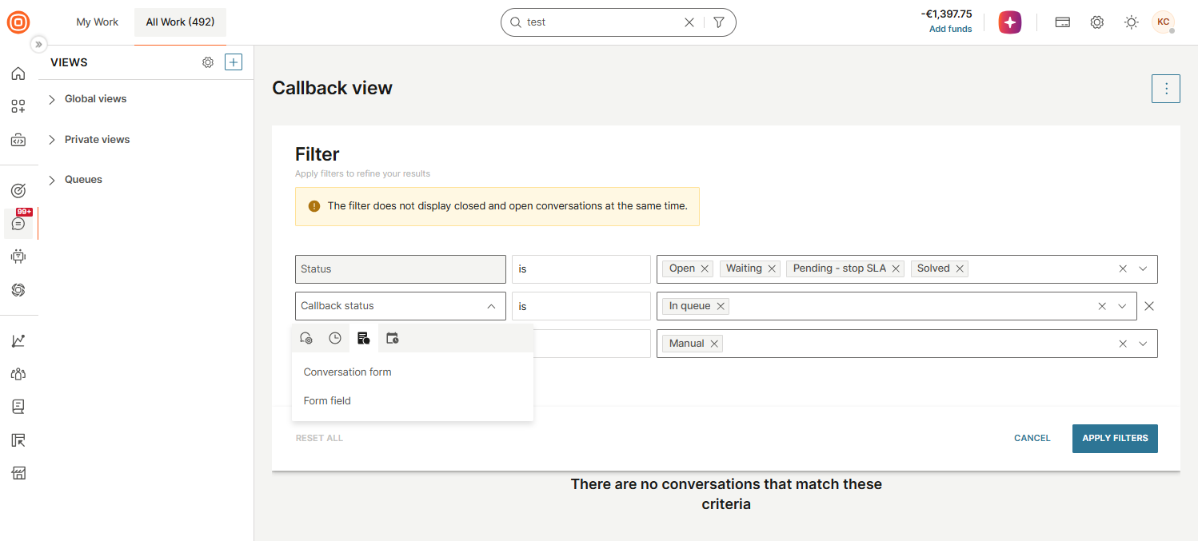This screenshot has width=1198, height=541.
Task: Open the bot icon in sidebar
Action: [18, 257]
